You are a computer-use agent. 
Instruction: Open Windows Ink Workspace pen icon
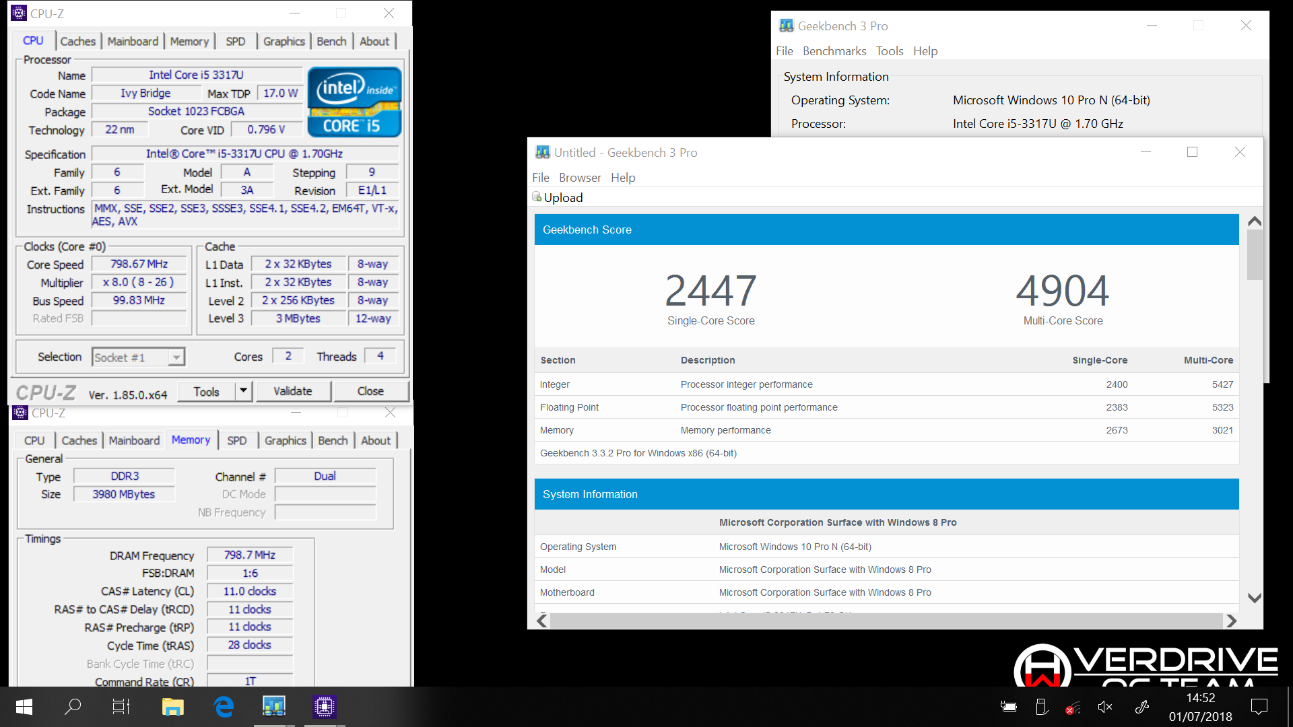[1142, 707]
